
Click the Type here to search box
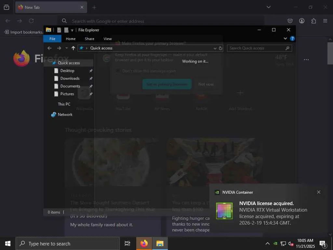click(68, 243)
